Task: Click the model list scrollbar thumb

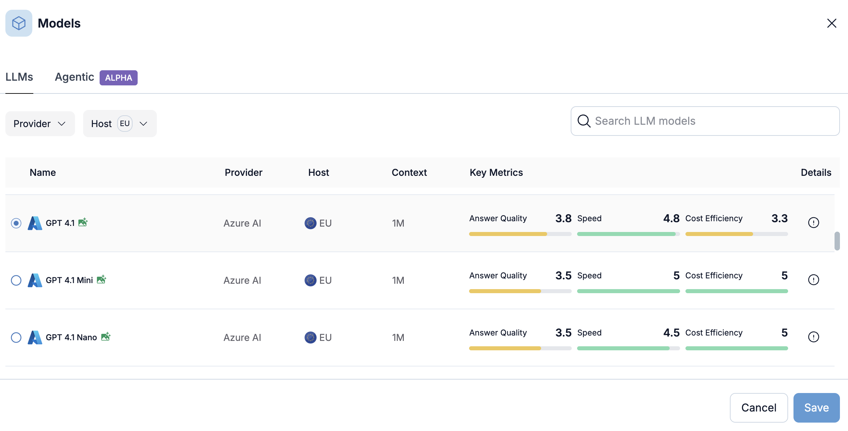Action: tap(837, 241)
